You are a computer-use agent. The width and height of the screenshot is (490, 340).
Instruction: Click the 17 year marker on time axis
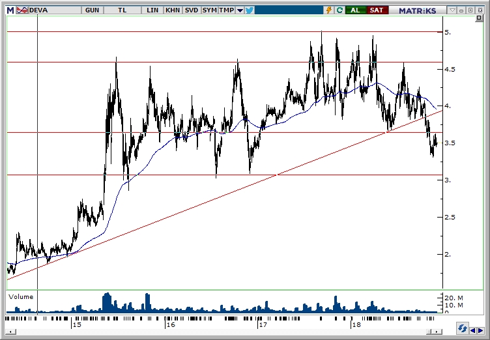[x=263, y=324]
